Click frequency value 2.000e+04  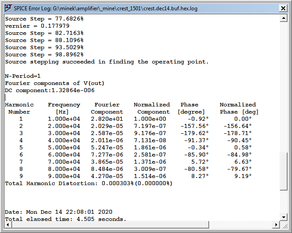click(64, 126)
